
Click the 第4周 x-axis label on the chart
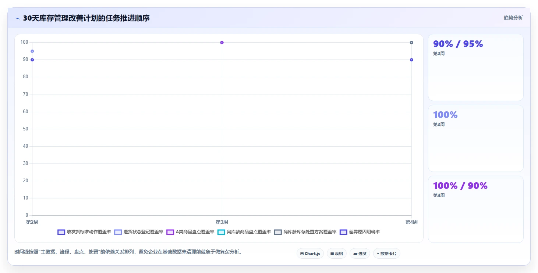tap(411, 222)
